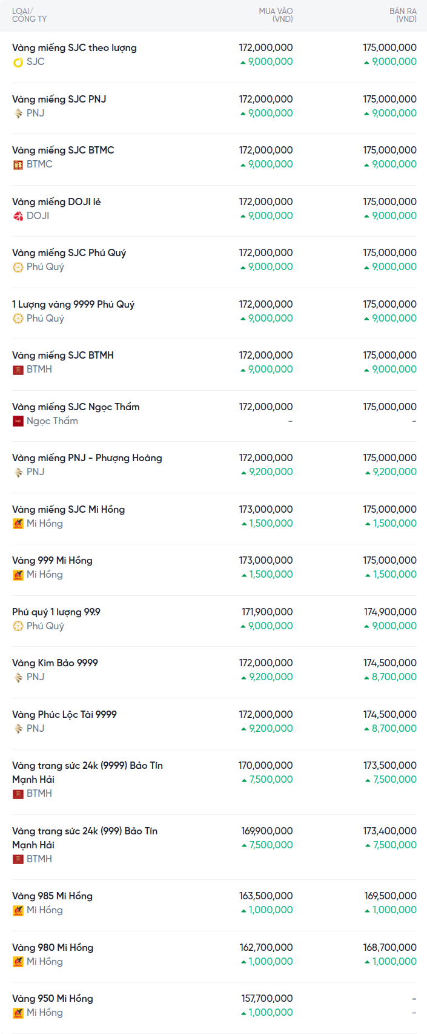Screen dimensions: 427x1034
Task: Click the Ngọc Thẩm company logo
Action: pos(18,421)
